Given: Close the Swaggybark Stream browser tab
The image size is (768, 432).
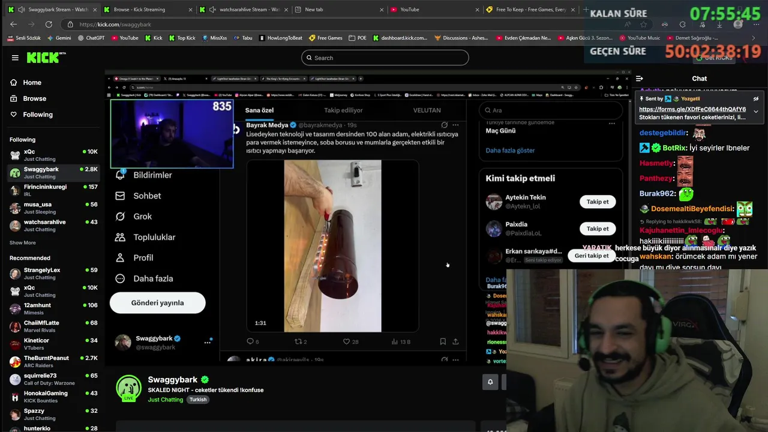Looking at the screenshot, I should click(x=94, y=10).
